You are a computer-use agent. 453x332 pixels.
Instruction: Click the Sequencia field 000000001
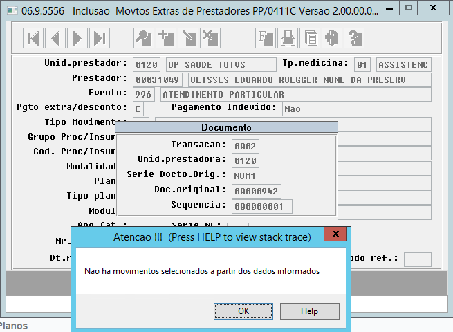coord(262,207)
